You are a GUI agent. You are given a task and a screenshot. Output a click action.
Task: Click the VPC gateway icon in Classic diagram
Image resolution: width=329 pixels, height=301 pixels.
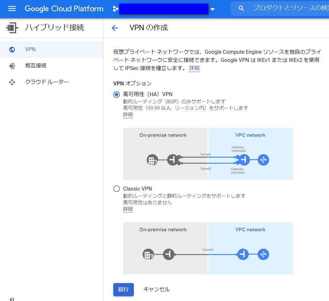243,254
